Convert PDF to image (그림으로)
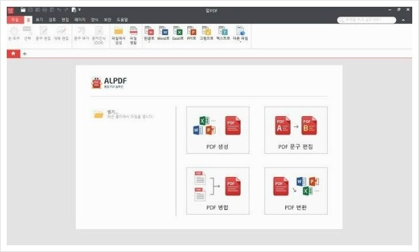Viewport: 419px width, 252px height. tap(206, 33)
